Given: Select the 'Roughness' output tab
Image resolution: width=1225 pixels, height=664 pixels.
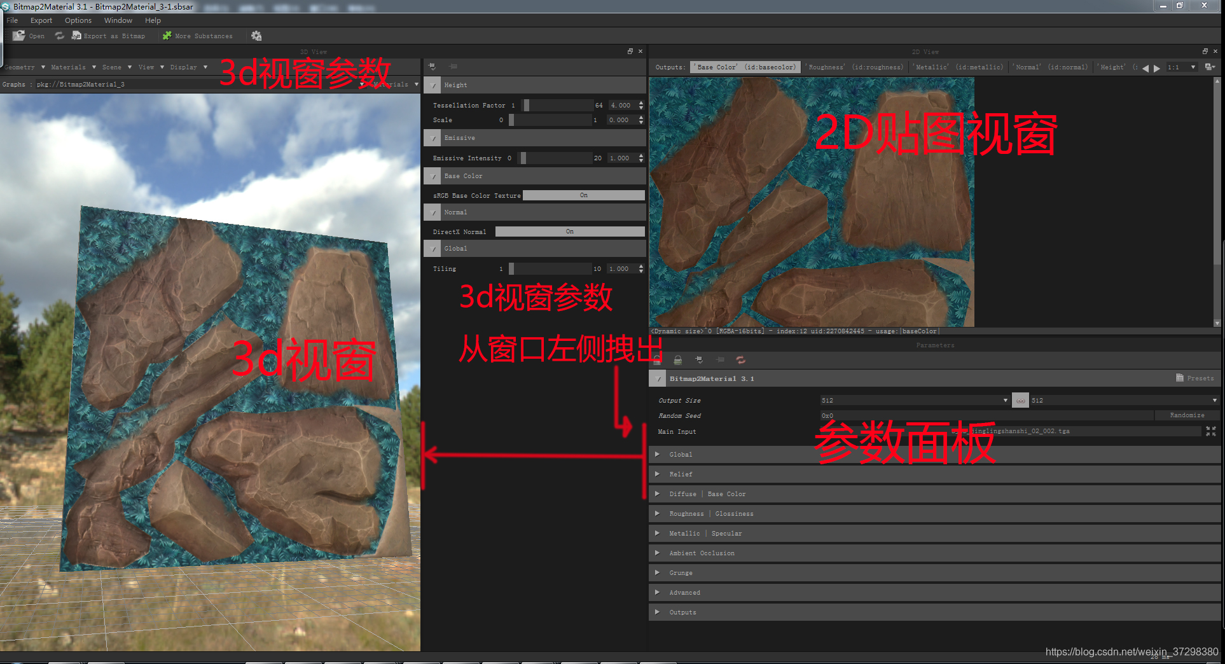Looking at the screenshot, I should tap(854, 67).
